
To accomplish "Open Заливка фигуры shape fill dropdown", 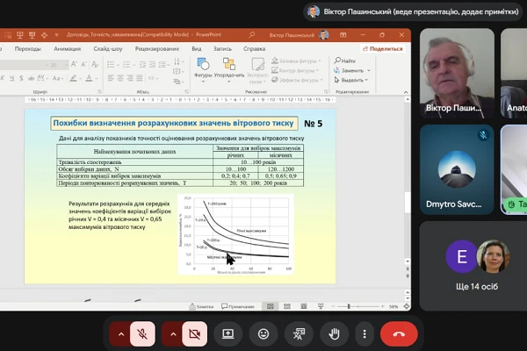I will pos(297,61).
